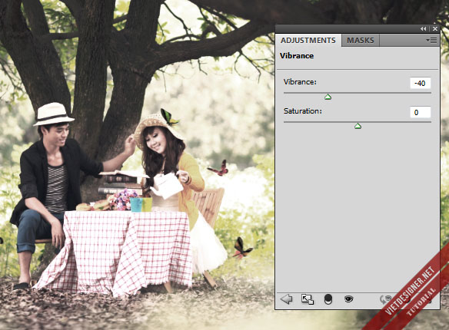Collapse panel with double-arrow icon
This screenshot has height=330, width=449.
[423, 28]
